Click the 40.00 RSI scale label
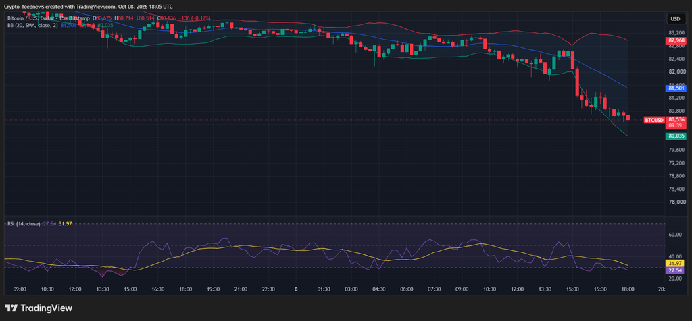The image size is (692, 321). coord(676,257)
